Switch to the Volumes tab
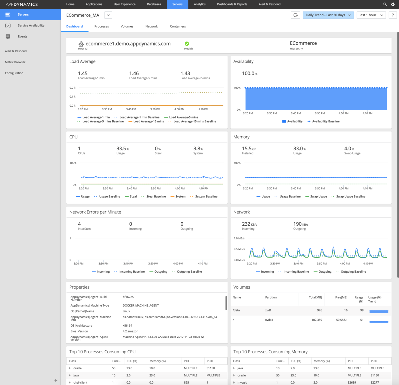Image resolution: width=399 pixels, height=385 pixels. click(x=127, y=26)
